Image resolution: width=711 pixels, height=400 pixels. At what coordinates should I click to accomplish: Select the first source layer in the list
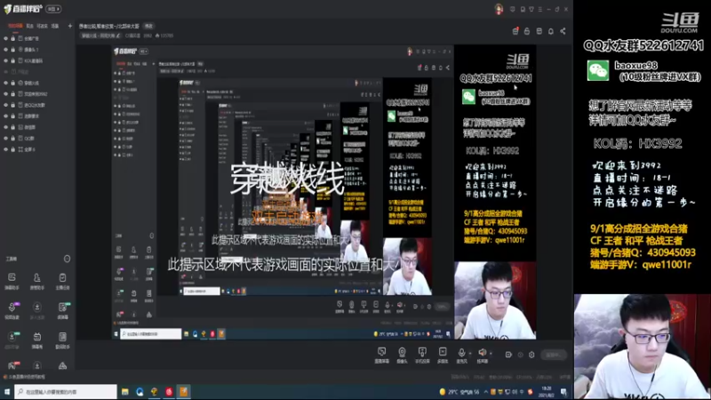coord(37,38)
